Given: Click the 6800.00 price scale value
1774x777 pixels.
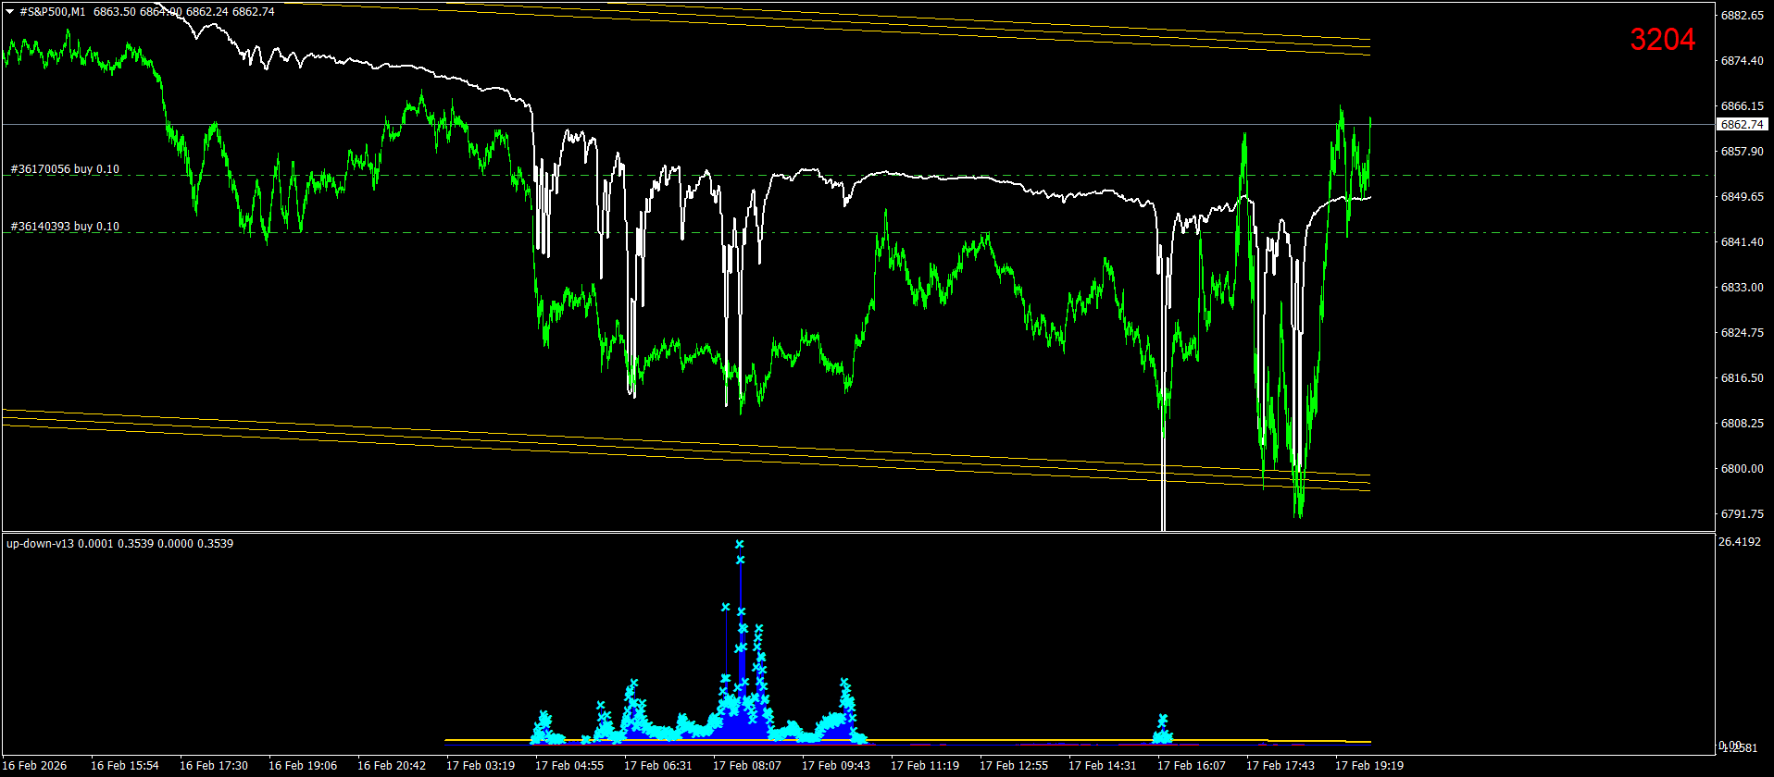Looking at the screenshot, I should (1742, 469).
